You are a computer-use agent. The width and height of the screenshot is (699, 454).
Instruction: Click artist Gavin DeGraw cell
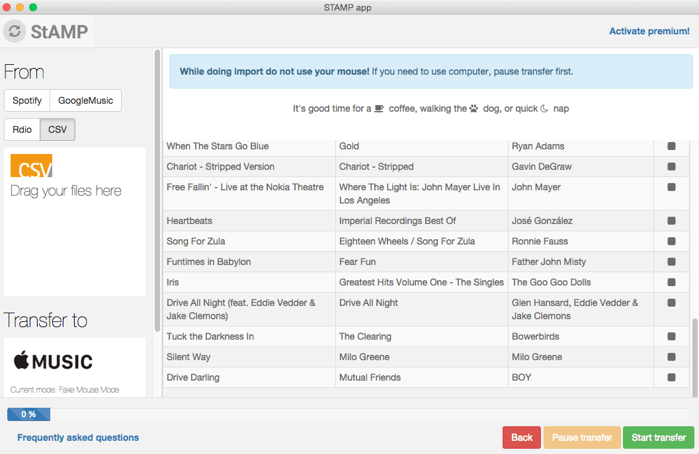[581, 167]
